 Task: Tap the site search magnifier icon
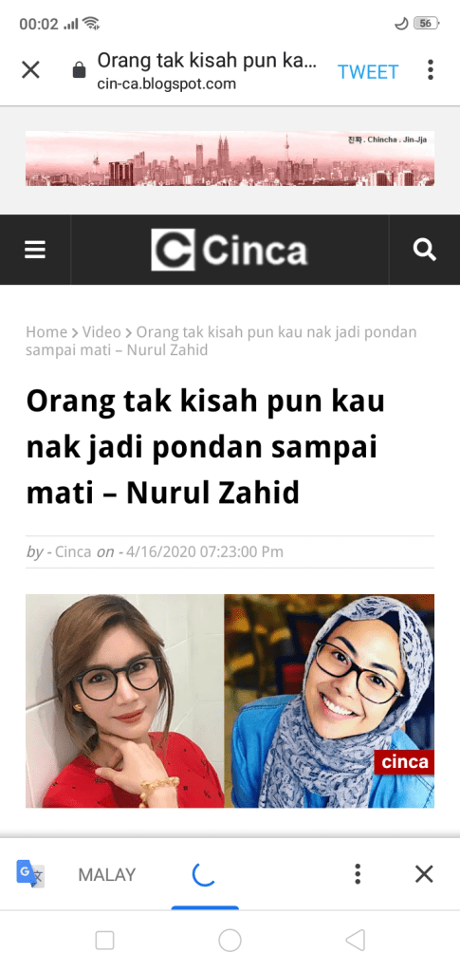(x=425, y=250)
